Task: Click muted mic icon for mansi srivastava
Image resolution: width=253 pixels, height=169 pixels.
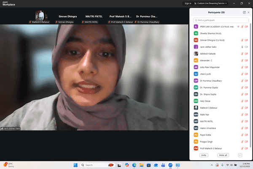Action: coord(242,128)
